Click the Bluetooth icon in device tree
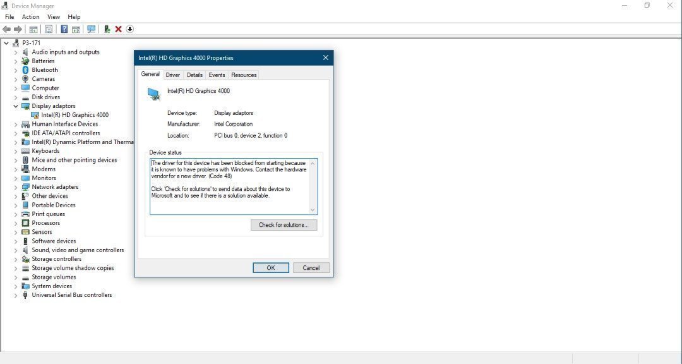Screen dimensions: 682x364 [25, 70]
